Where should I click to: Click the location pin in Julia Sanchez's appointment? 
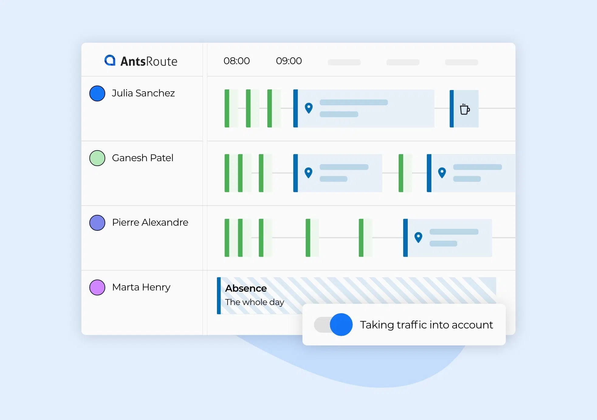pyautogui.click(x=309, y=108)
